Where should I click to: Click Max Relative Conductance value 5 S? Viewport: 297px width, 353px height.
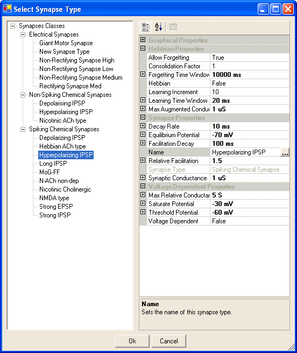(250, 195)
